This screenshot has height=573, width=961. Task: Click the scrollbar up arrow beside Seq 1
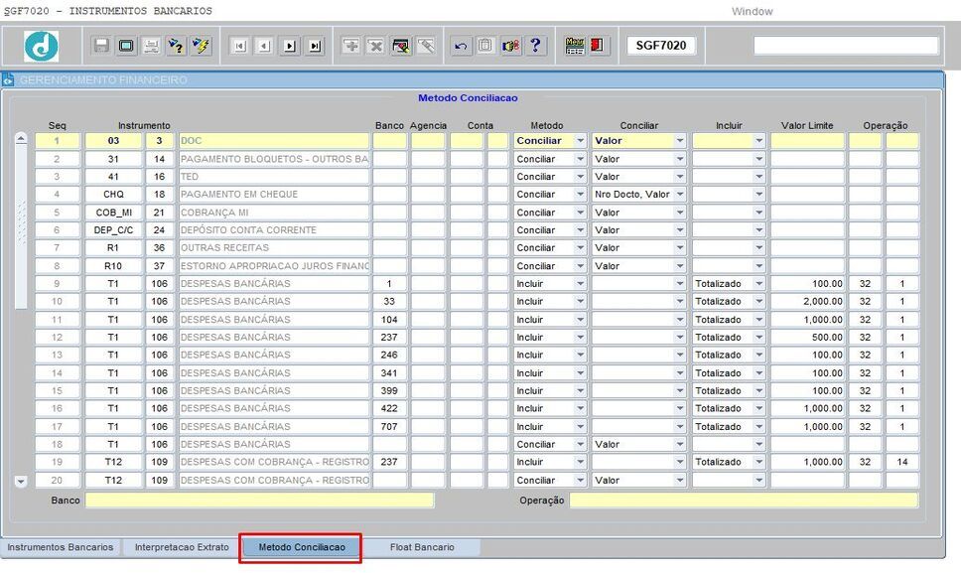click(21, 139)
